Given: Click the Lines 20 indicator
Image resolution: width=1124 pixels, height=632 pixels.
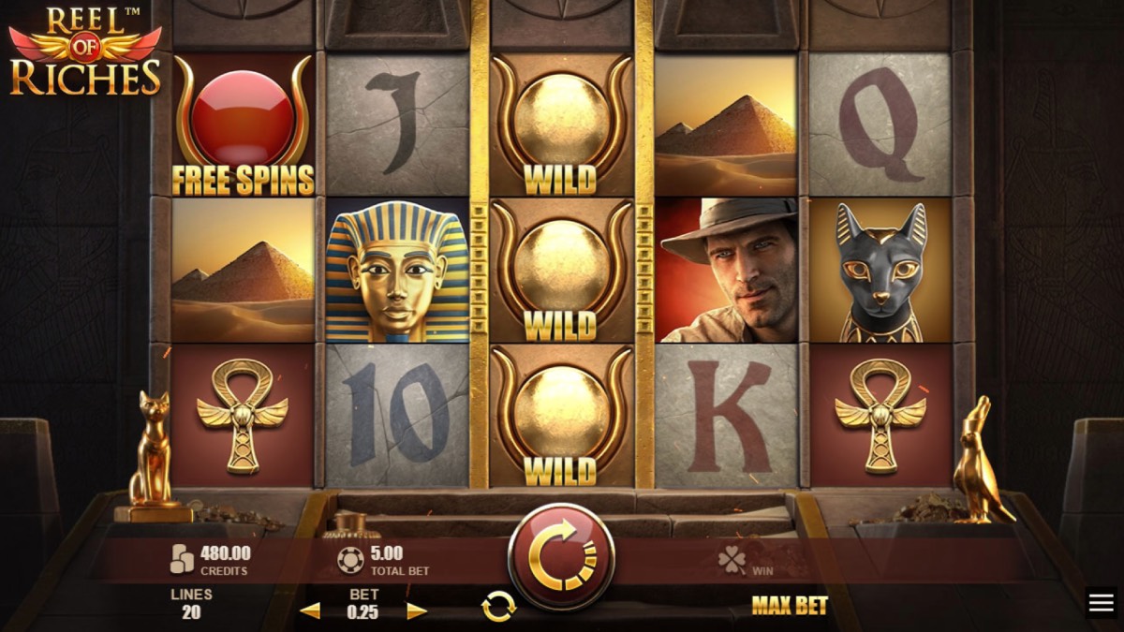Looking at the screenshot, I should pyautogui.click(x=191, y=603).
